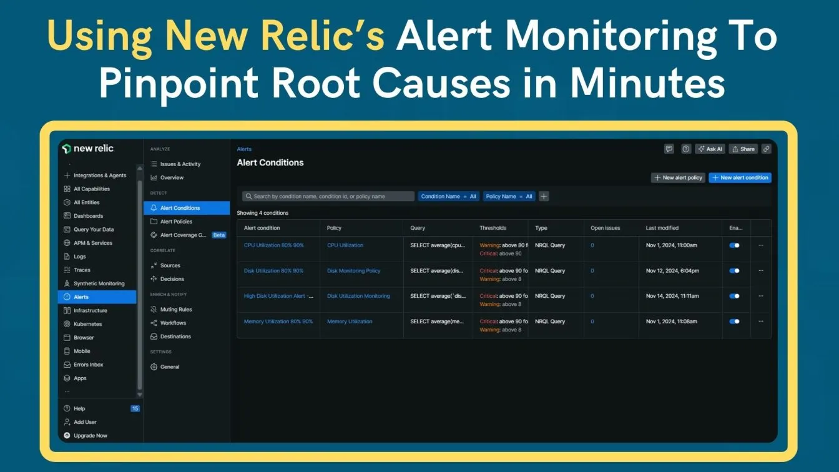The width and height of the screenshot is (839, 472).
Task: Open Decisions under Correlate
Action: pos(167,279)
